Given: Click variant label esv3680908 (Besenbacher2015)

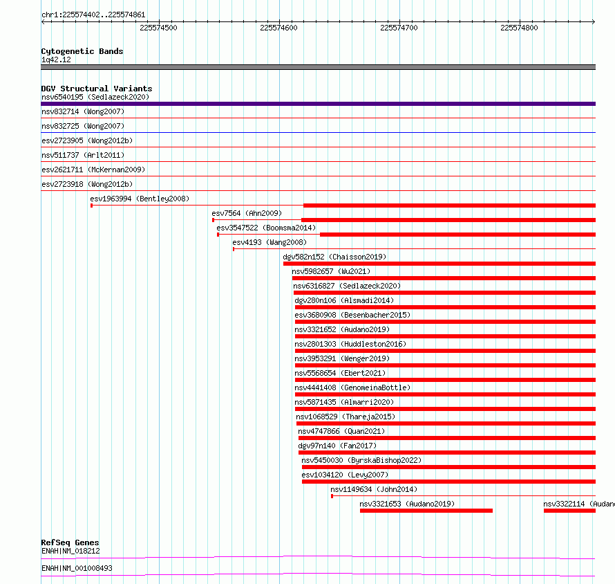Looking at the screenshot, I should tap(352, 315).
